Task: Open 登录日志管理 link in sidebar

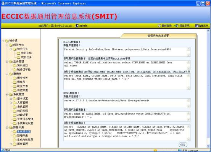Action: [25, 119]
